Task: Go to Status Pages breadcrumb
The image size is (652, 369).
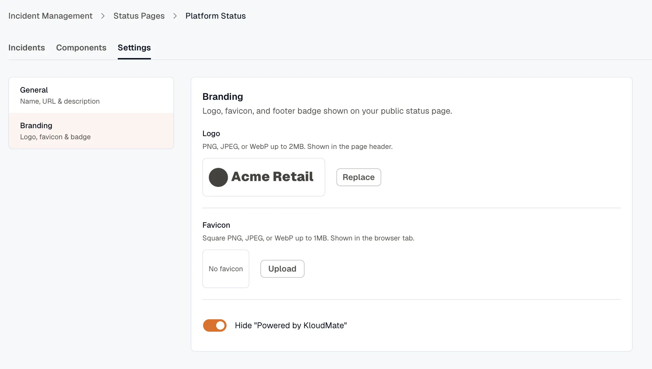Action: (139, 16)
